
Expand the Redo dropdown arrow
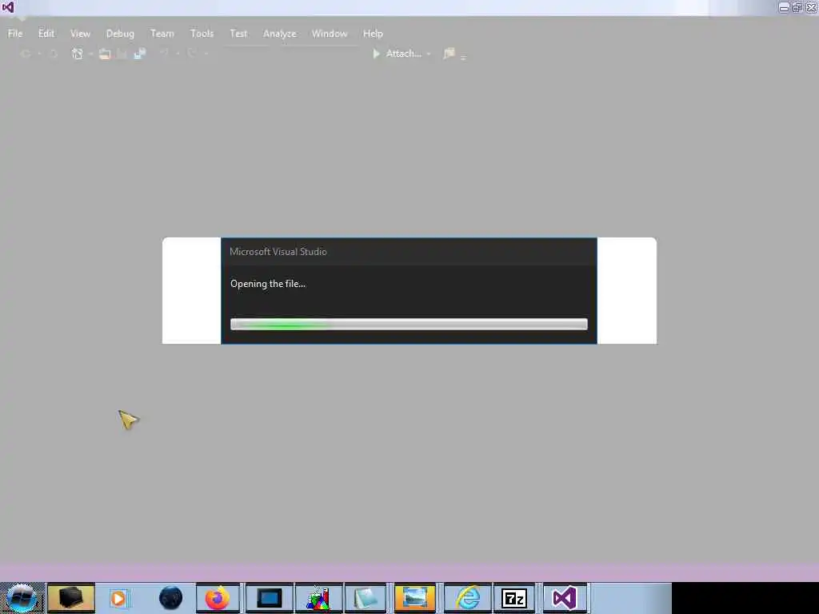[x=206, y=54]
